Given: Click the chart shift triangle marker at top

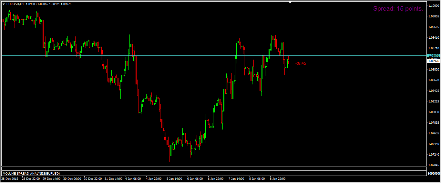Looking at the screenshot, I should (x=290, y=2).
